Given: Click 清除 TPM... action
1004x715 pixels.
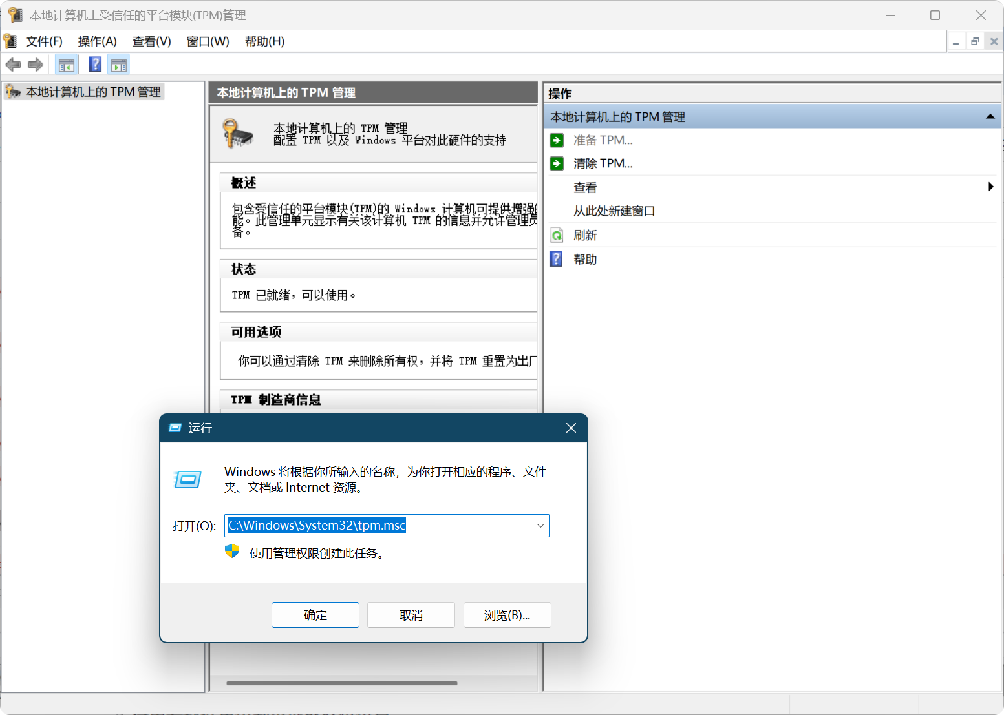Looking at the screenshot, I should point(603,163).
